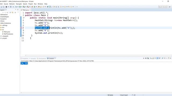The image size is (172, 96).
Task: Toggle Mark Occurrences in the toolbar
Action: 50,7
